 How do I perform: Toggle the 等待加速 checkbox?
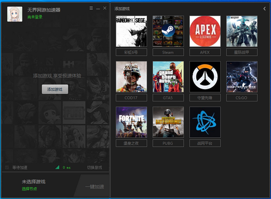tap(7, 167)
